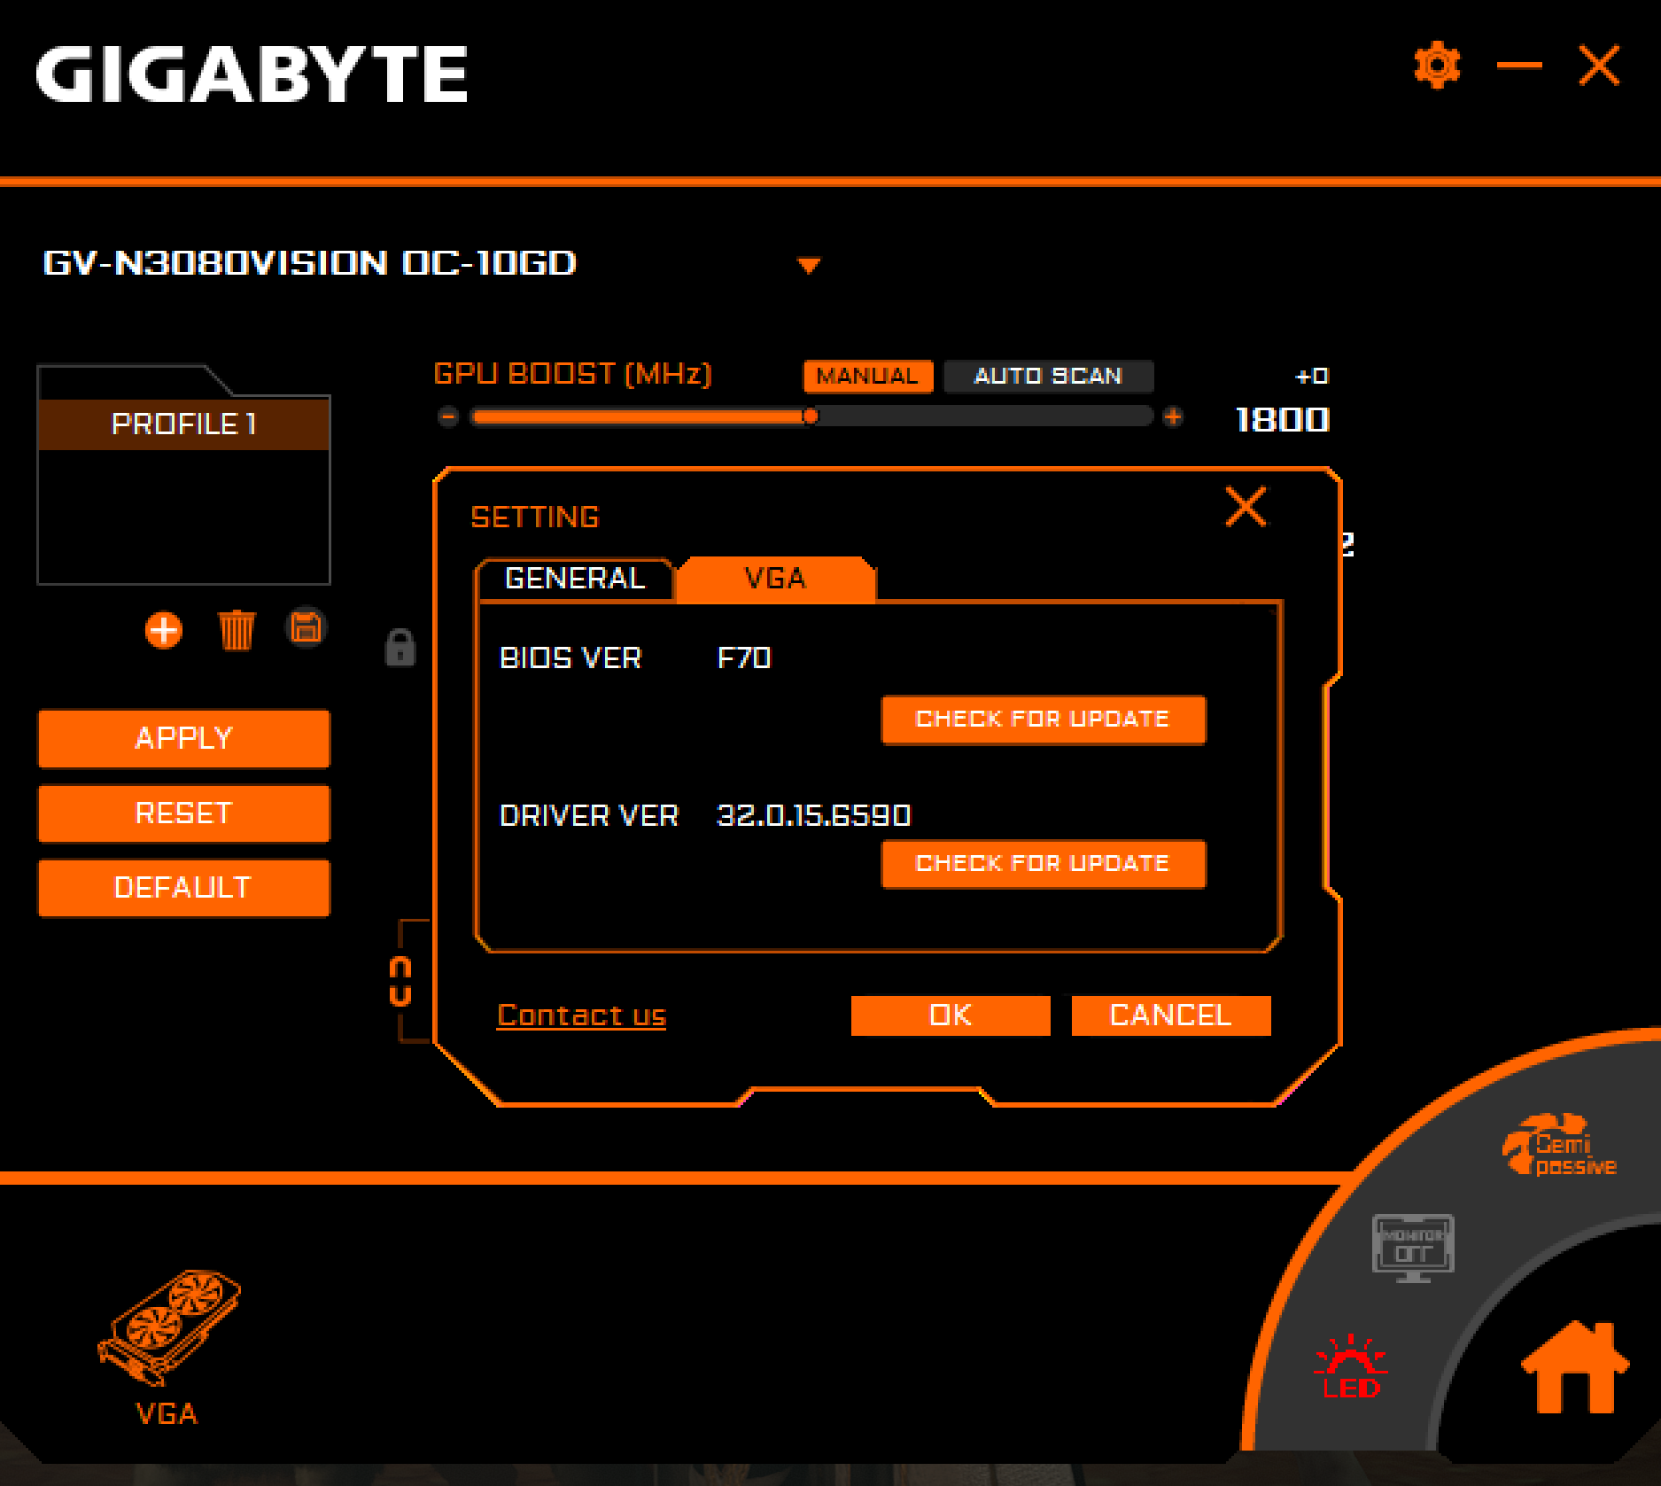Click the Monitor Off icon
This screenshot has height=1486, width=1661.
(x=1413, y=1249)
